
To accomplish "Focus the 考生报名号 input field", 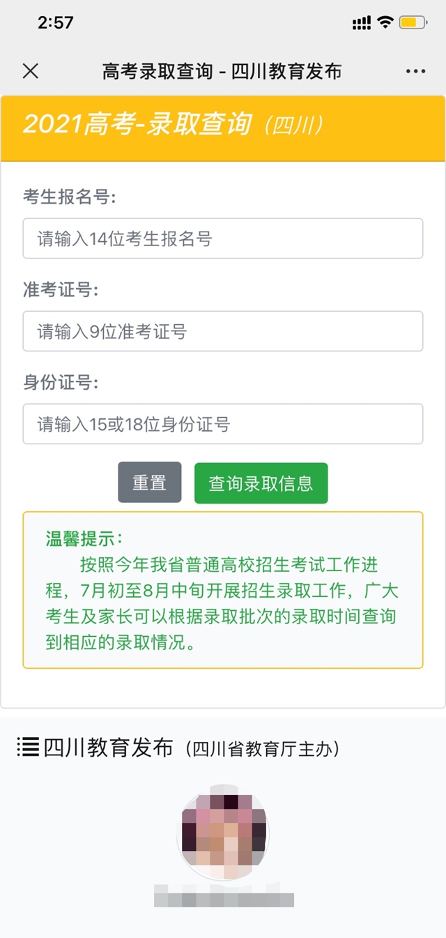I will 223,239.
